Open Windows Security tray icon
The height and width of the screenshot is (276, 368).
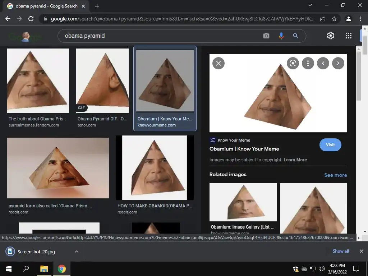pyautogui.click(x=296, y=269)
